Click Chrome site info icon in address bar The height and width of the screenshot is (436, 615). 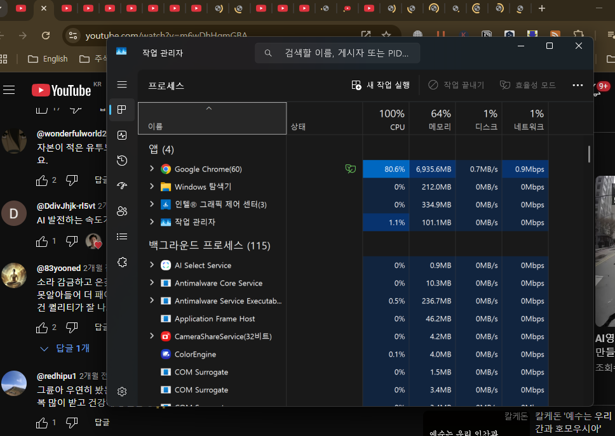click(73, 36)
